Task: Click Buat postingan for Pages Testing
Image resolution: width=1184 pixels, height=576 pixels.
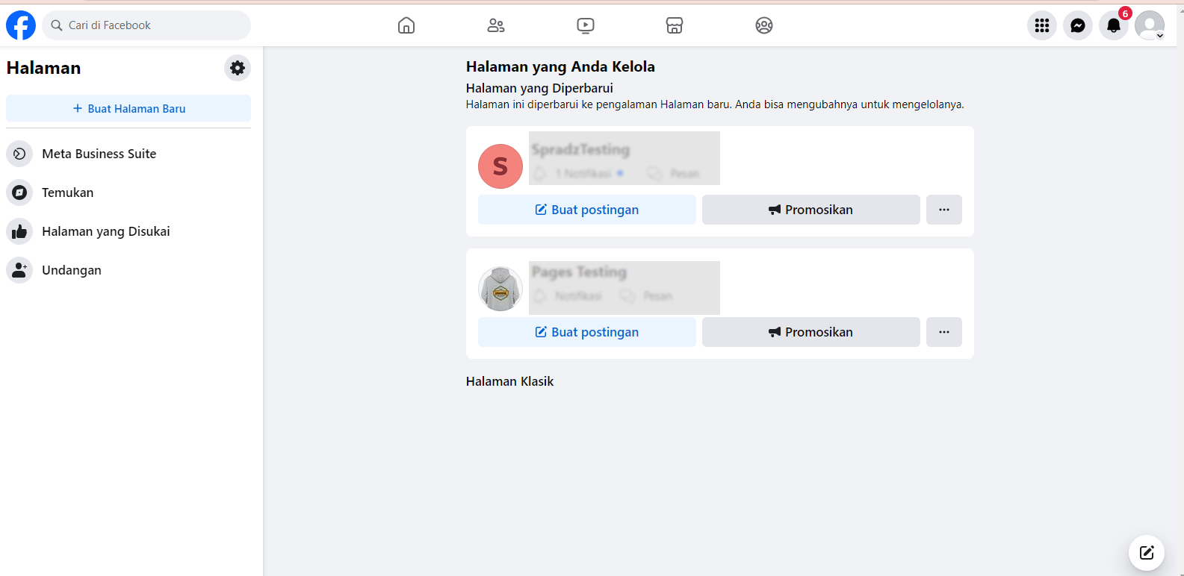Action: [587, 332]
